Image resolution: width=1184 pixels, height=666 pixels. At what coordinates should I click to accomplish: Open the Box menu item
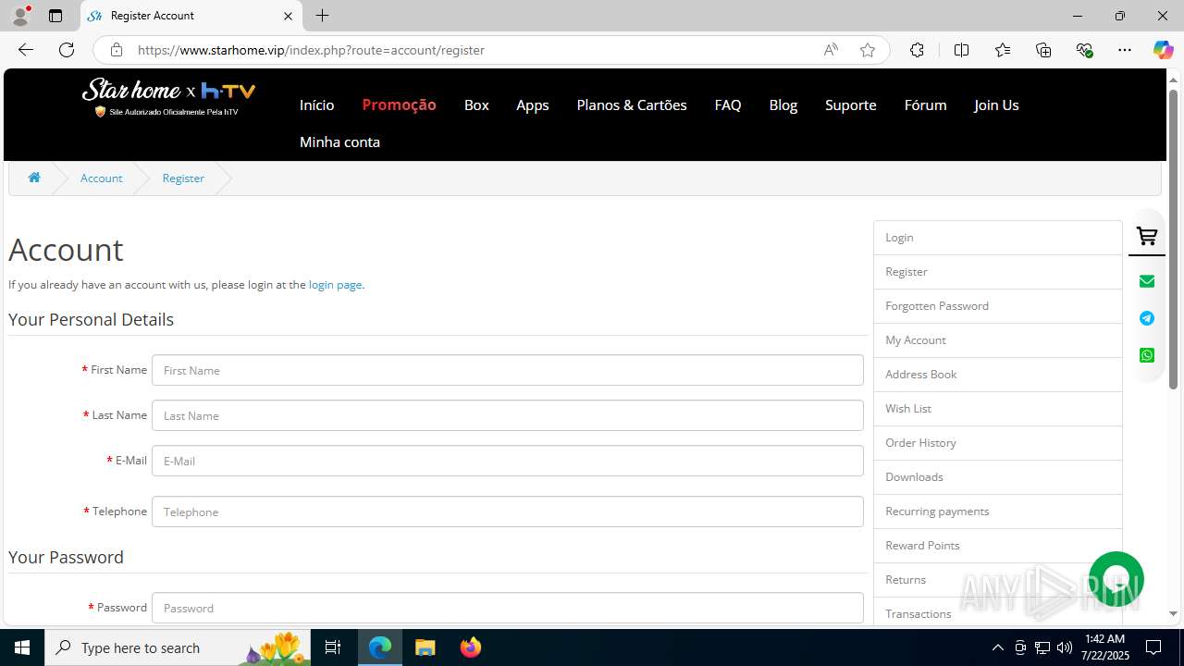476,105
